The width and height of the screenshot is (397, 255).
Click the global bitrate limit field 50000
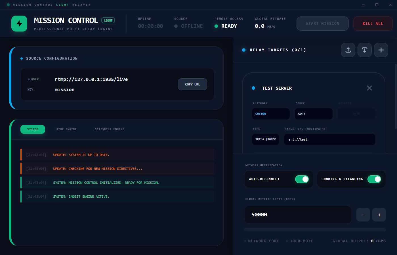pos(298,215)
